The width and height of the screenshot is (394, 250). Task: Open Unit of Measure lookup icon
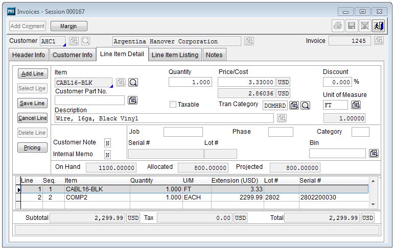356,105
